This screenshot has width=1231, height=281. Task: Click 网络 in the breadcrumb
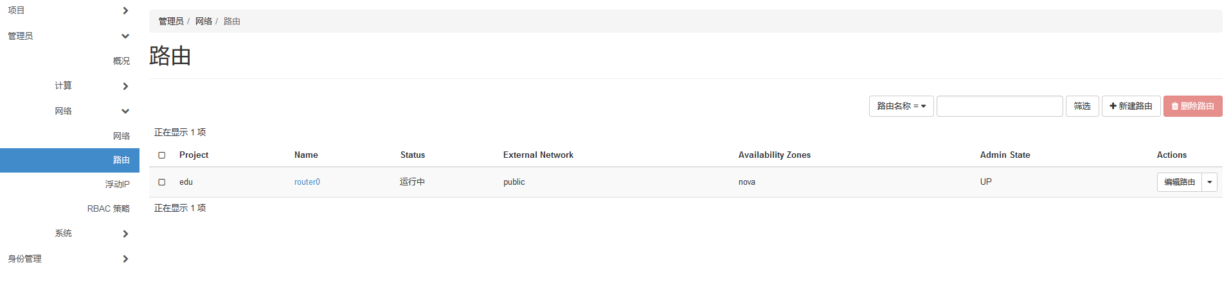(204, 21)
